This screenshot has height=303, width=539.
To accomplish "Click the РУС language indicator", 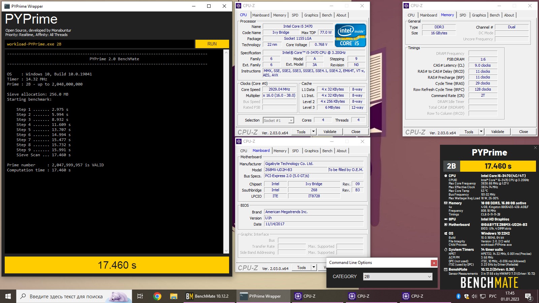I will [x=493, y=296].
